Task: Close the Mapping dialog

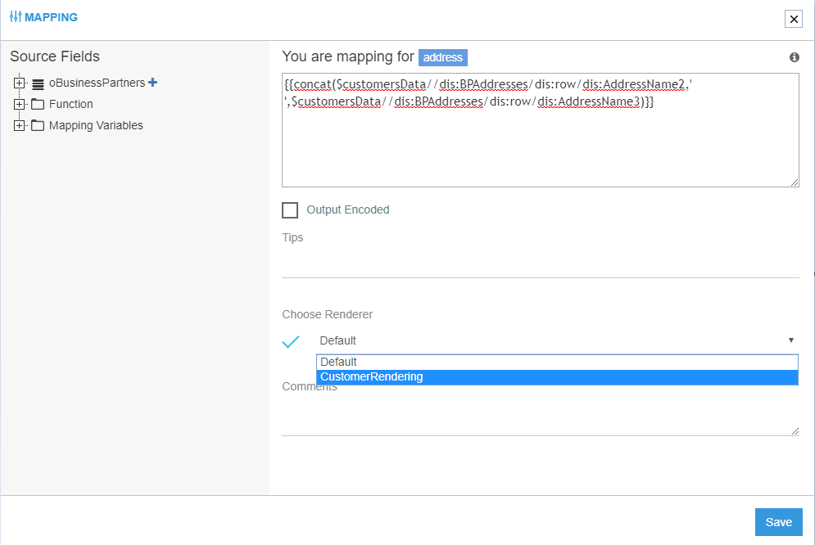Action: [793, 19]
